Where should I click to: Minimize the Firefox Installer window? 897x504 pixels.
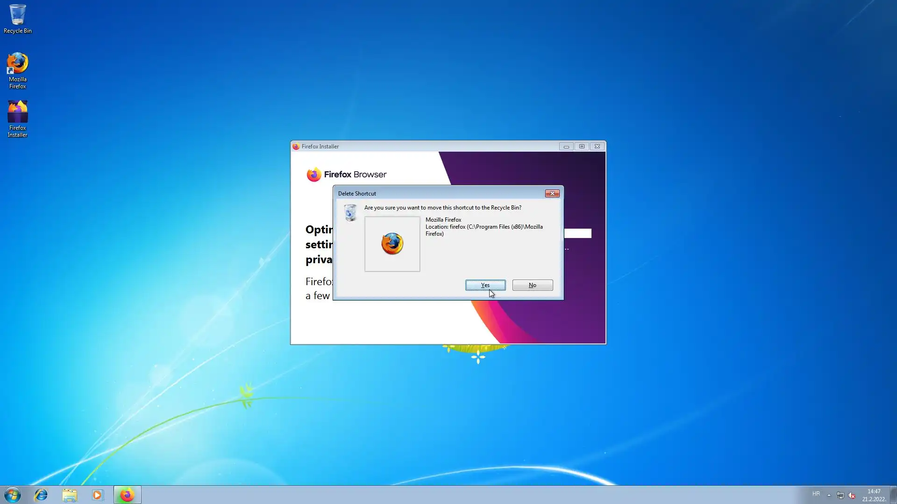566,147
